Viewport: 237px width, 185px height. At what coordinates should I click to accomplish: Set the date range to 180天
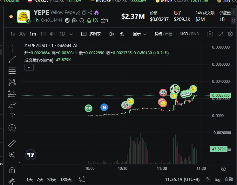tap(66, 180)
